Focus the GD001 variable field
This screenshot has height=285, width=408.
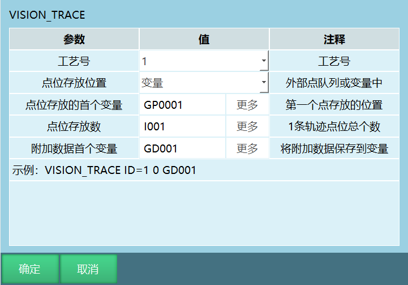pyautogui.click(x=183, y=148)
